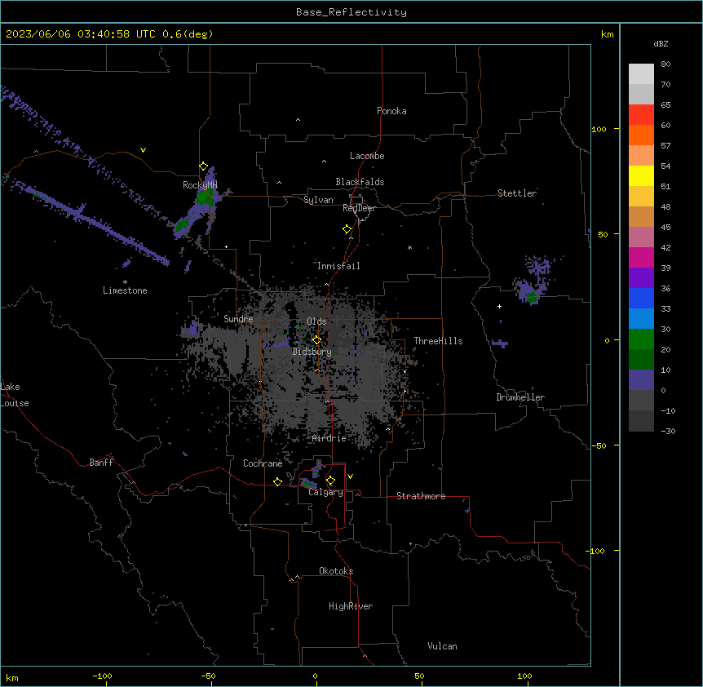
Task: Click the 0 tick on bottom axis
Action: coord(315,676)
